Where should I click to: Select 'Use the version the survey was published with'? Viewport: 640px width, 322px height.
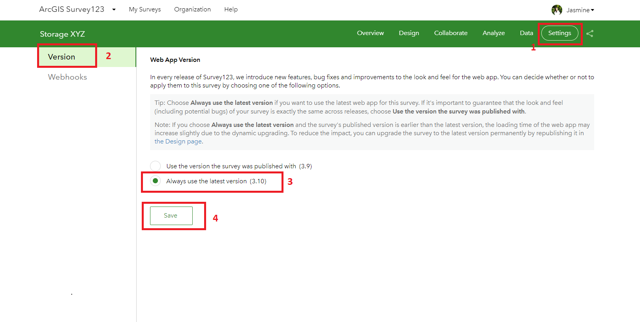pyautogui.click(x=156, y=166)
